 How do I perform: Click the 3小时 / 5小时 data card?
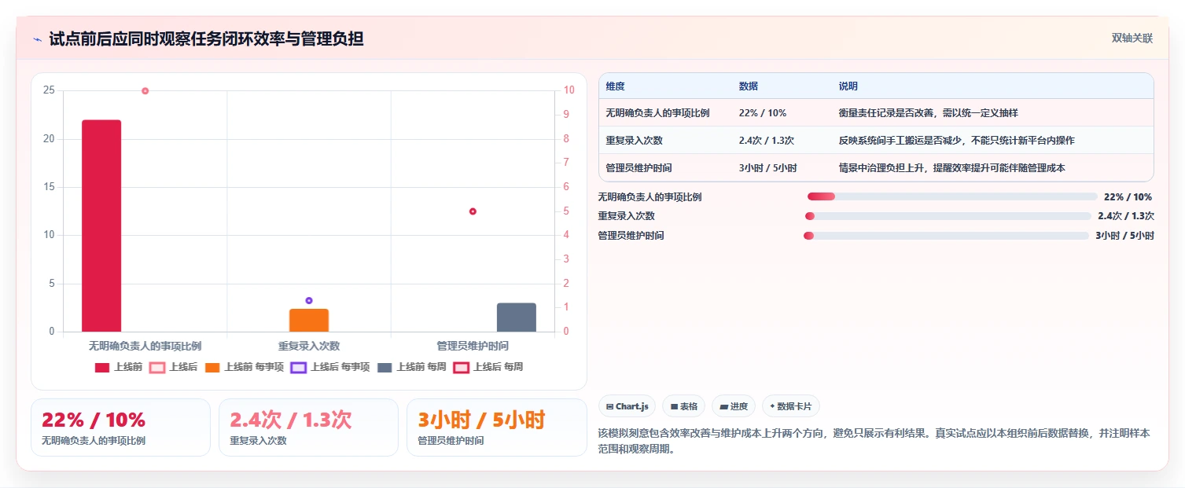click(x=496, y=427)
